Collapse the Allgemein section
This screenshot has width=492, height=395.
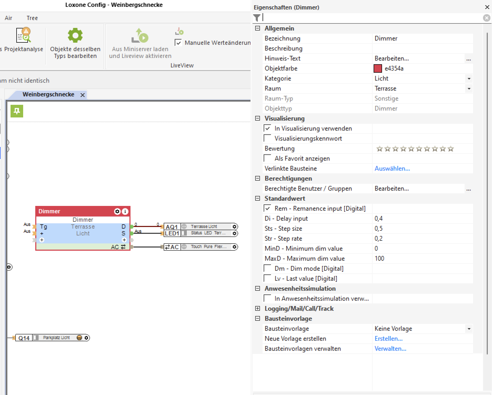coord(258,28)
